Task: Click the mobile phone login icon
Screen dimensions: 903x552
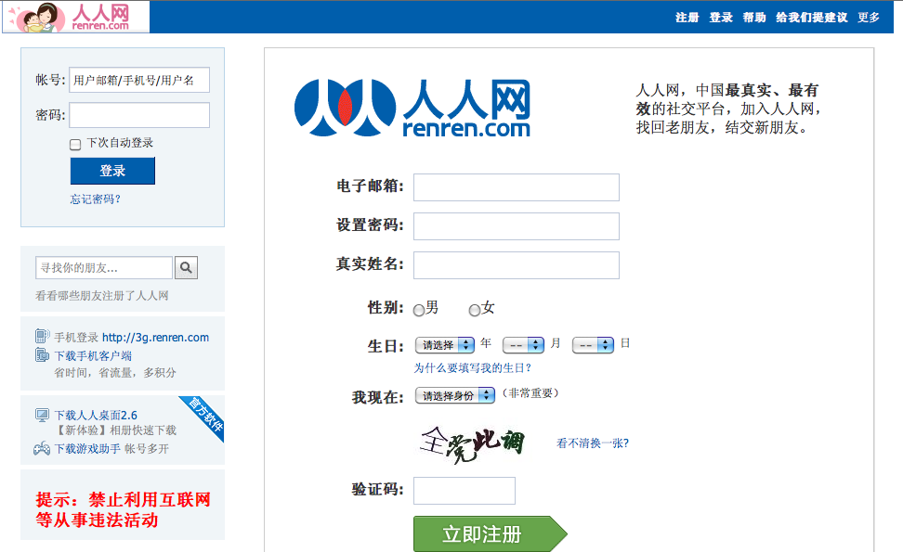Action: pos(42,337)
